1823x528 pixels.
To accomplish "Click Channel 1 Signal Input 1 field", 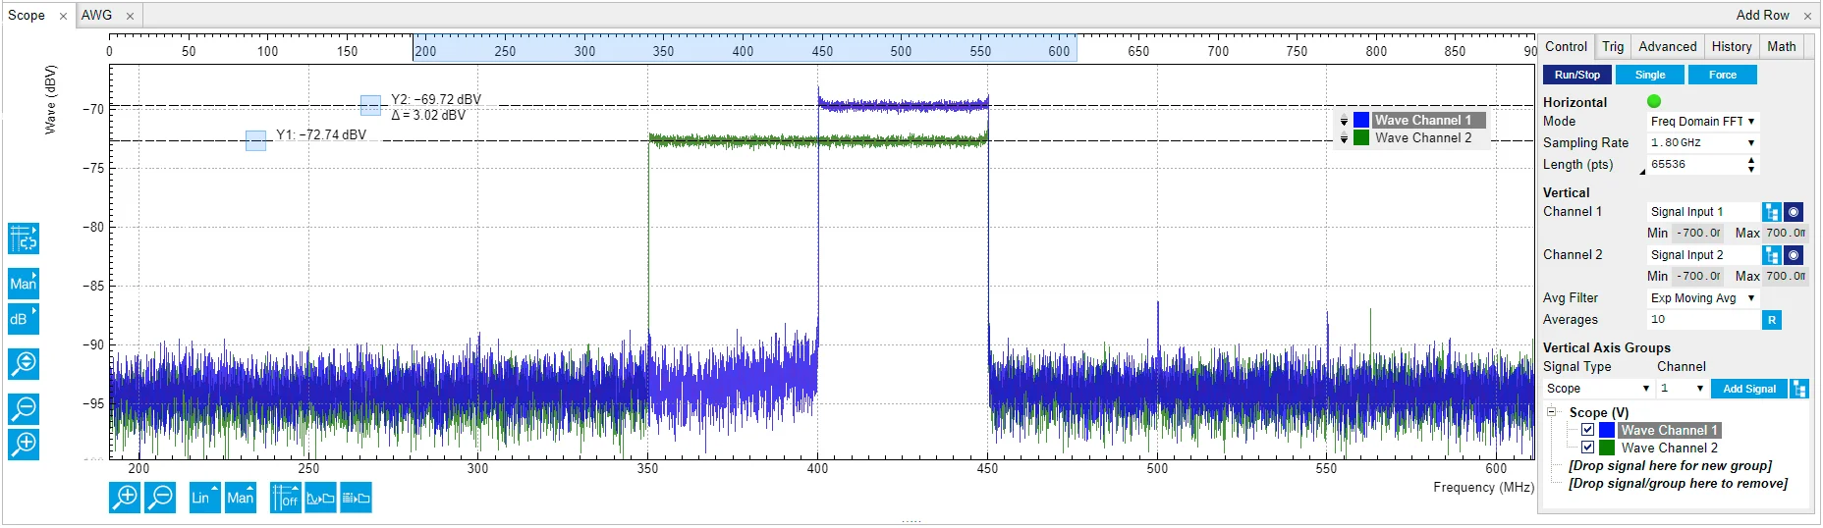I will pyautogui.click(x=1703, y=212).
